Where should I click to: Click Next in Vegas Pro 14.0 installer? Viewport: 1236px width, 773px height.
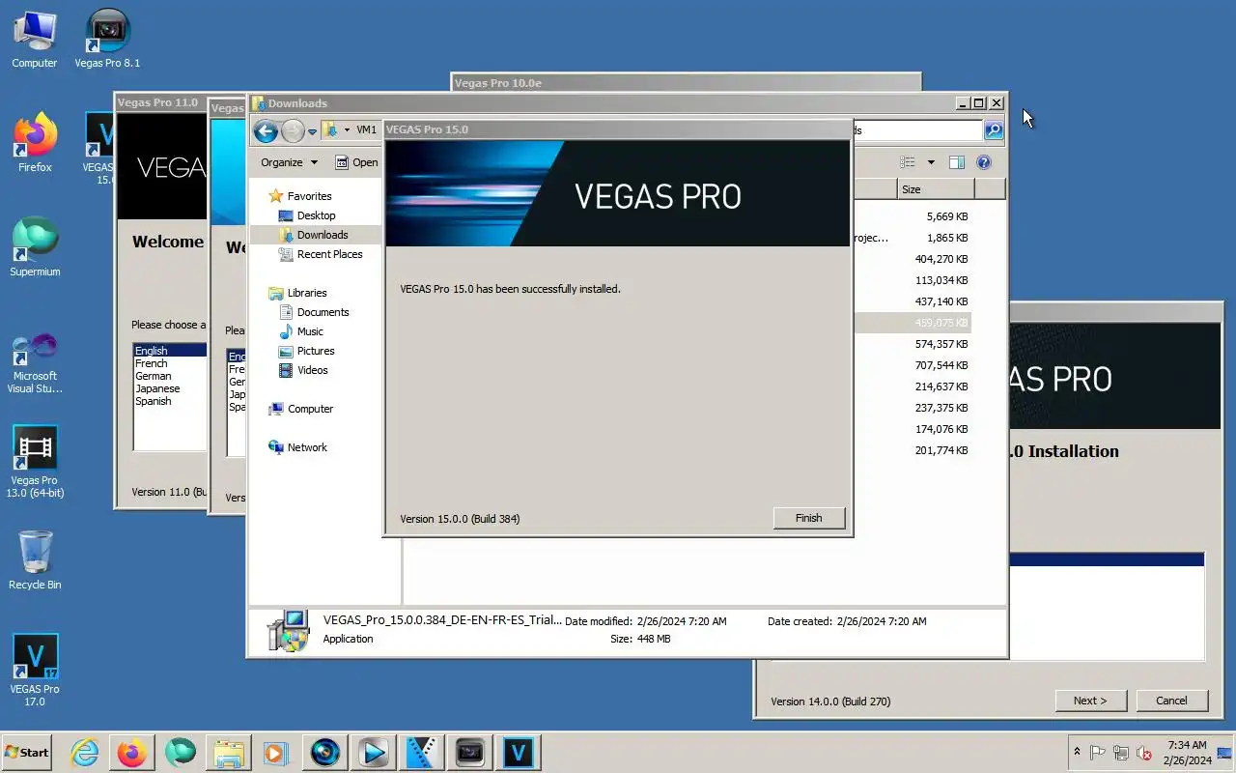point(1089,701)
